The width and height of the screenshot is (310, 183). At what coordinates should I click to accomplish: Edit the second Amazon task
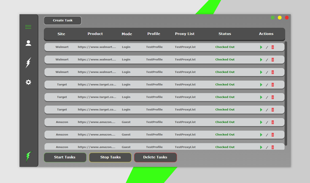point(267,135)
